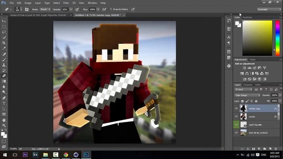Open the 3D panel icon
Image resolution: width=283 pixels, height=159 pixels.
click(x=229, y=66)
